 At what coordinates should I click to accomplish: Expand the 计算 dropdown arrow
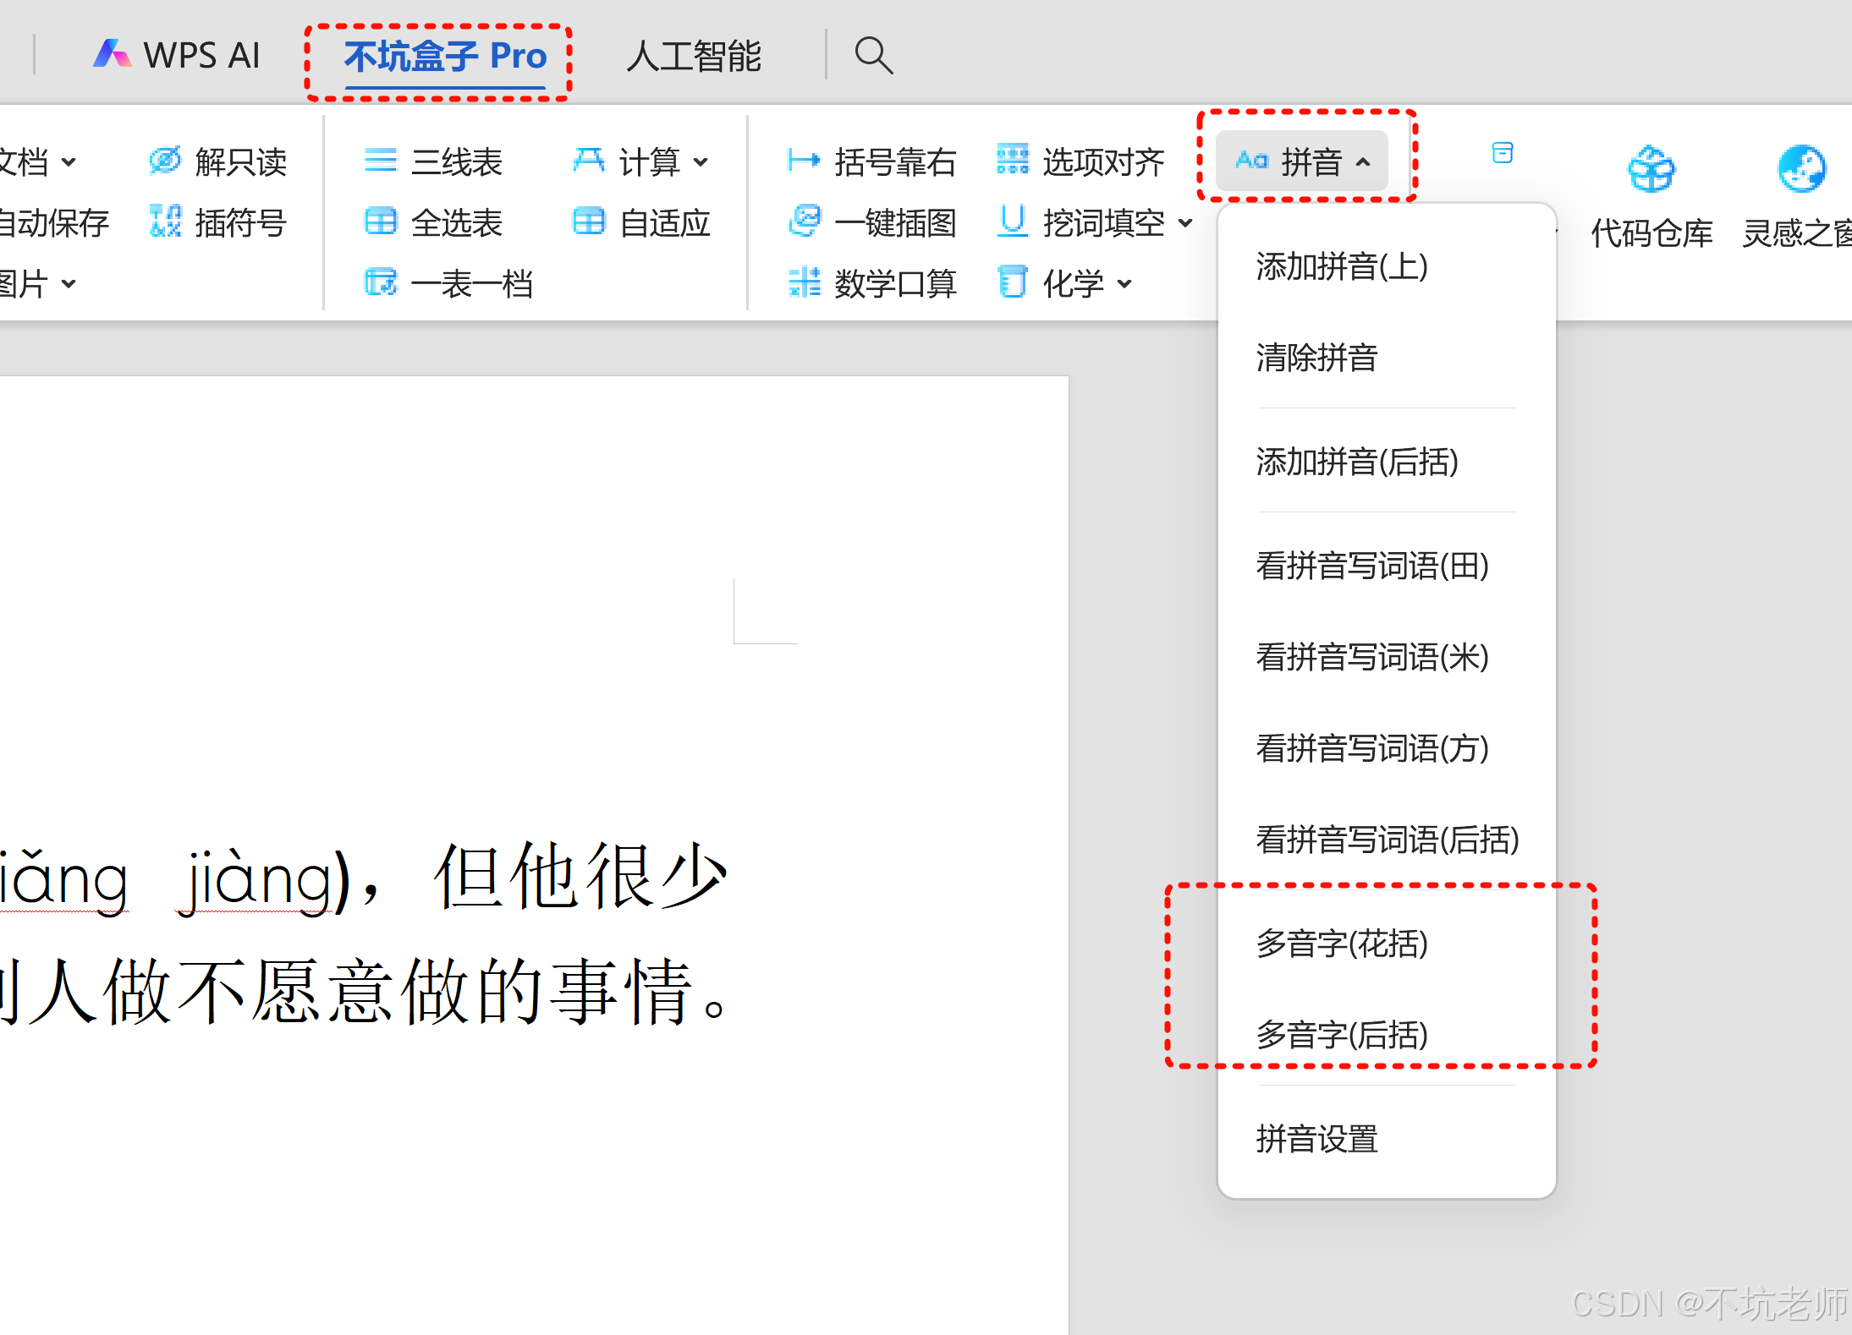tap(701, 161)
